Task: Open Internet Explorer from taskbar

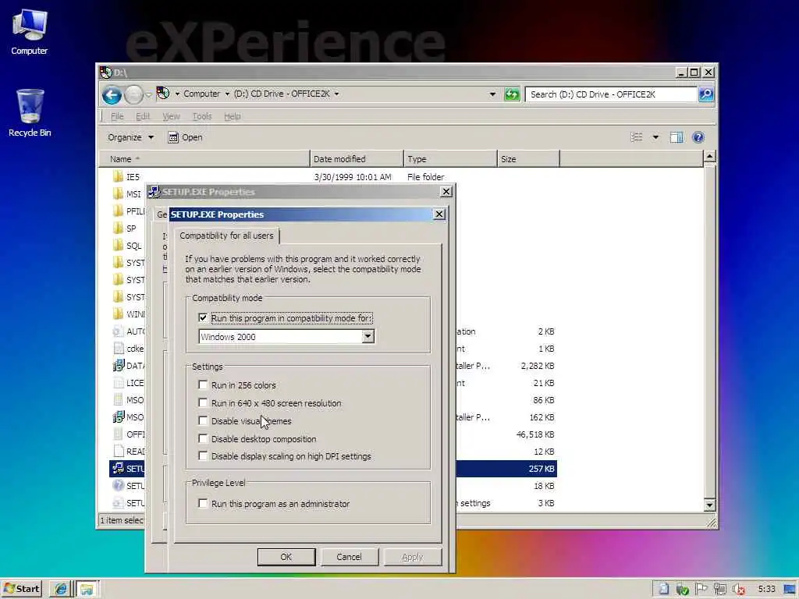Action: (61, 589)
